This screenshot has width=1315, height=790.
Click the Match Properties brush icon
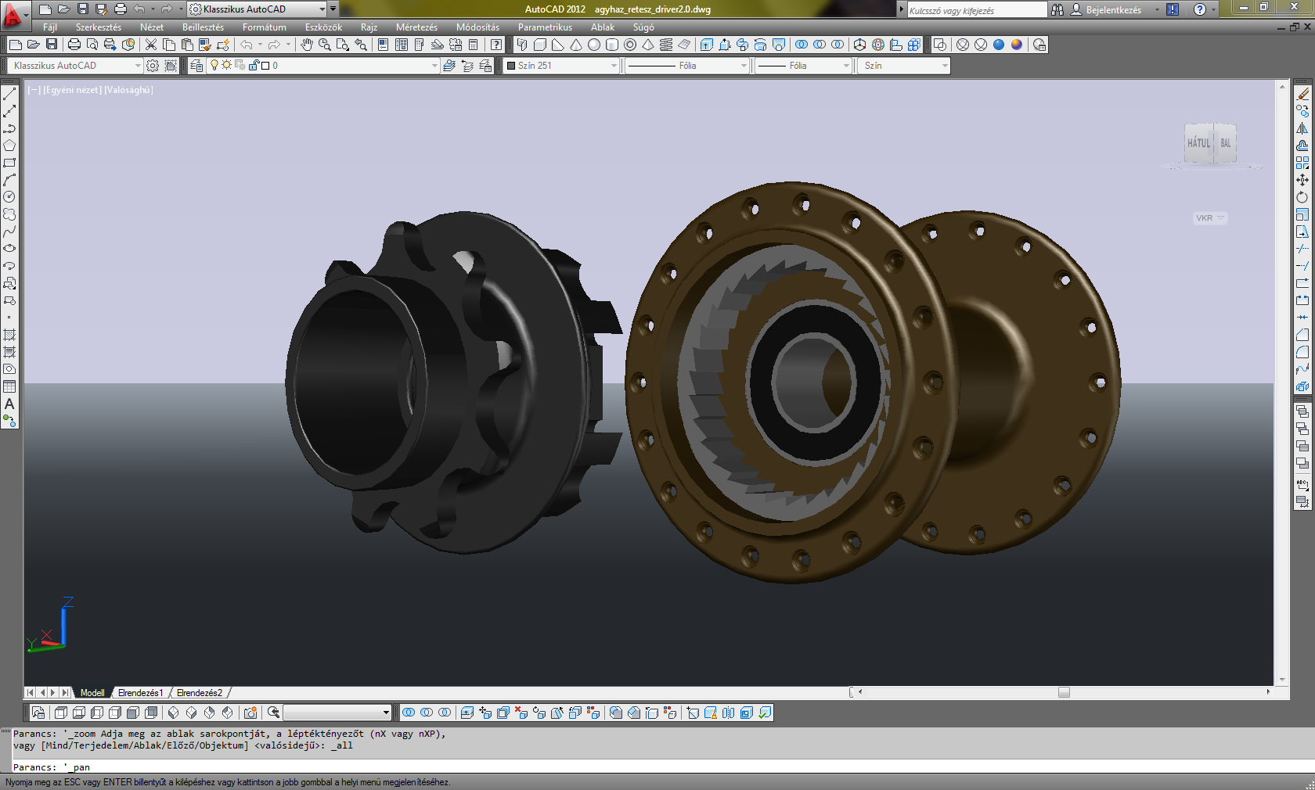[x=204, y=45]
